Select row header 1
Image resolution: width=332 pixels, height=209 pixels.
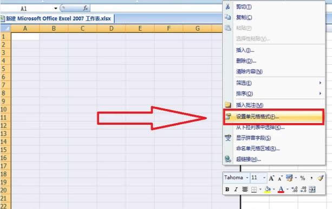[5, 37]
